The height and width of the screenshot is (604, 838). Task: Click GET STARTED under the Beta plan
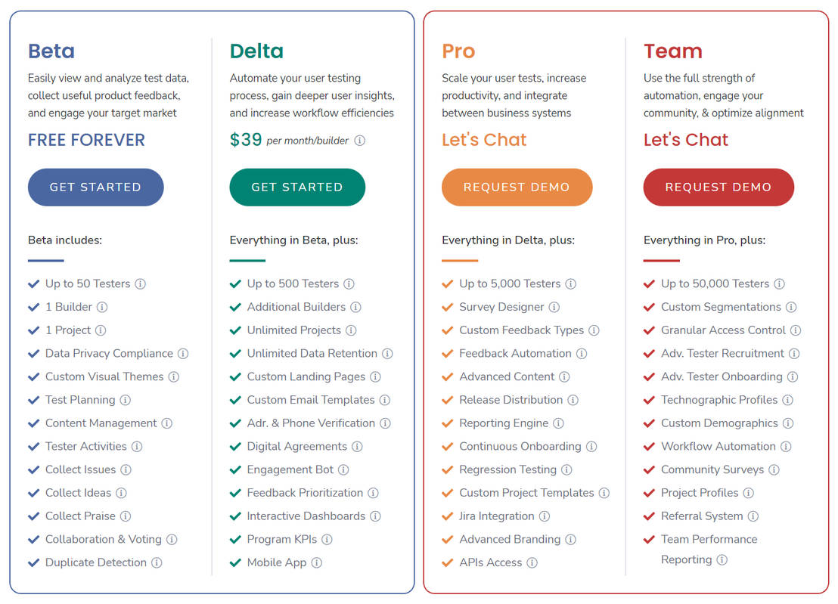(95, 187)
